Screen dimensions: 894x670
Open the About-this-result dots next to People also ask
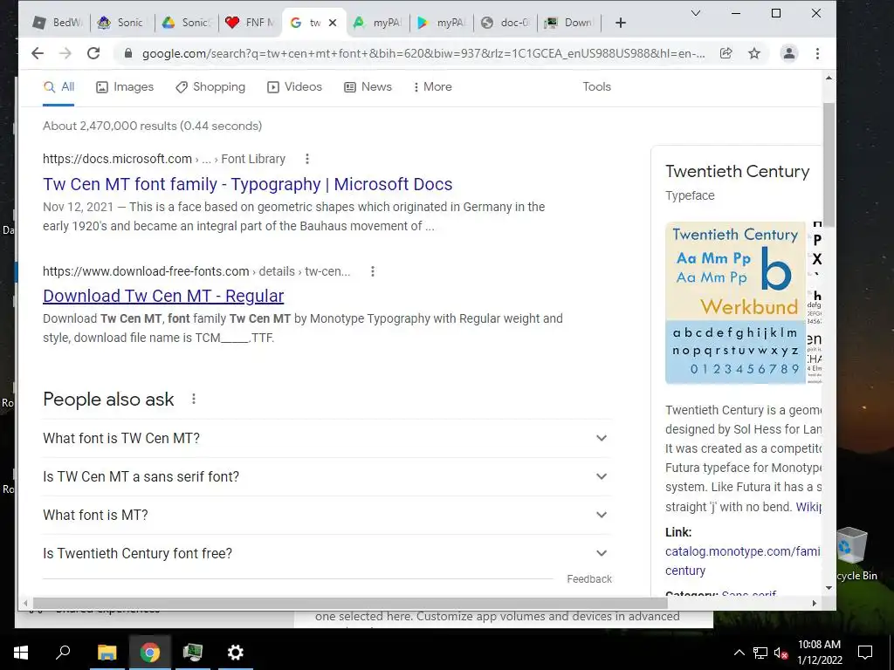point(194,399)
